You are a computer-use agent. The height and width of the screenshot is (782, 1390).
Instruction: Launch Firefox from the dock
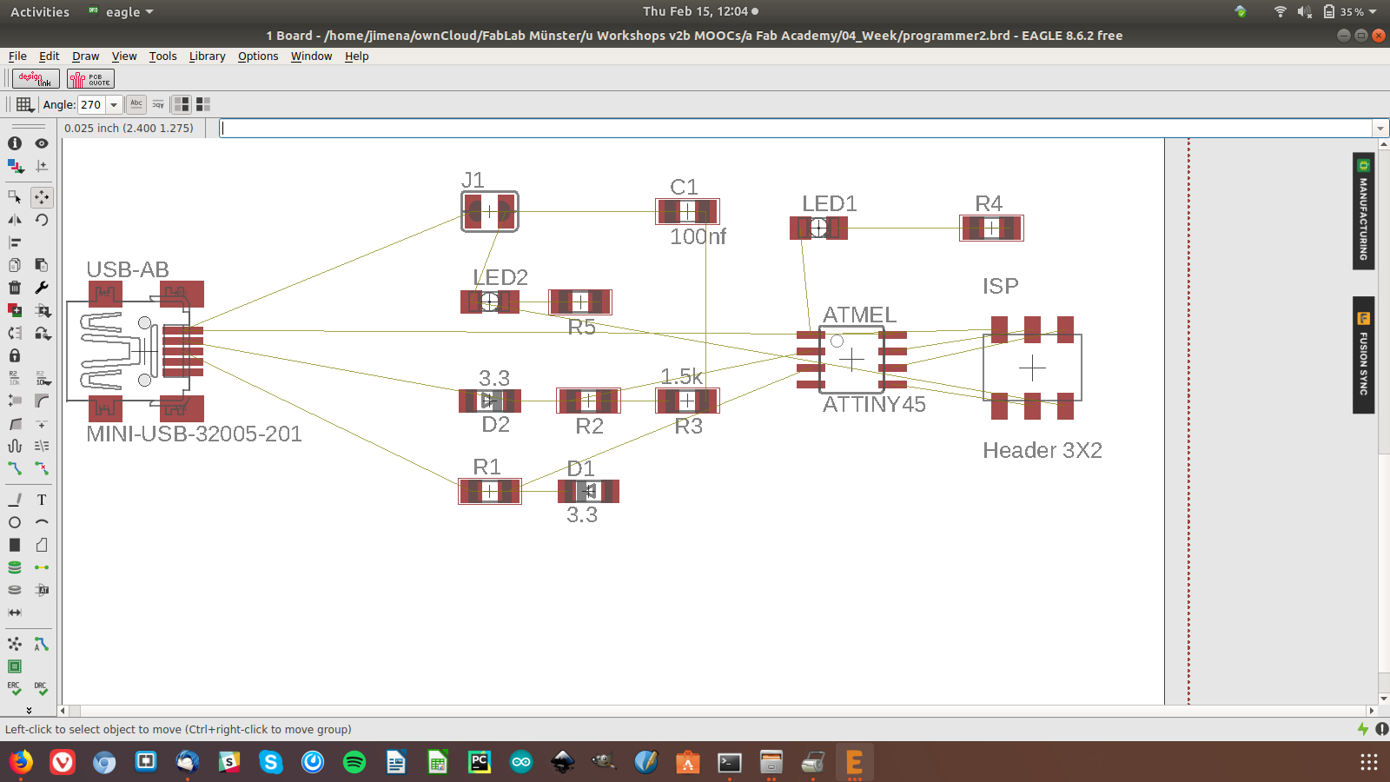[x=21, y=762]
